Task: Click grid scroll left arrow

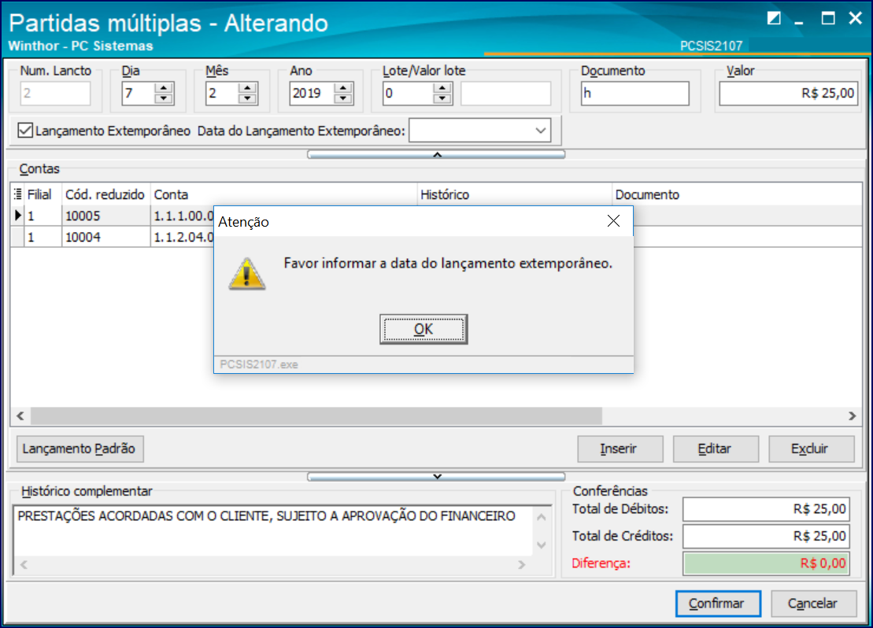Action: [20, 416]
